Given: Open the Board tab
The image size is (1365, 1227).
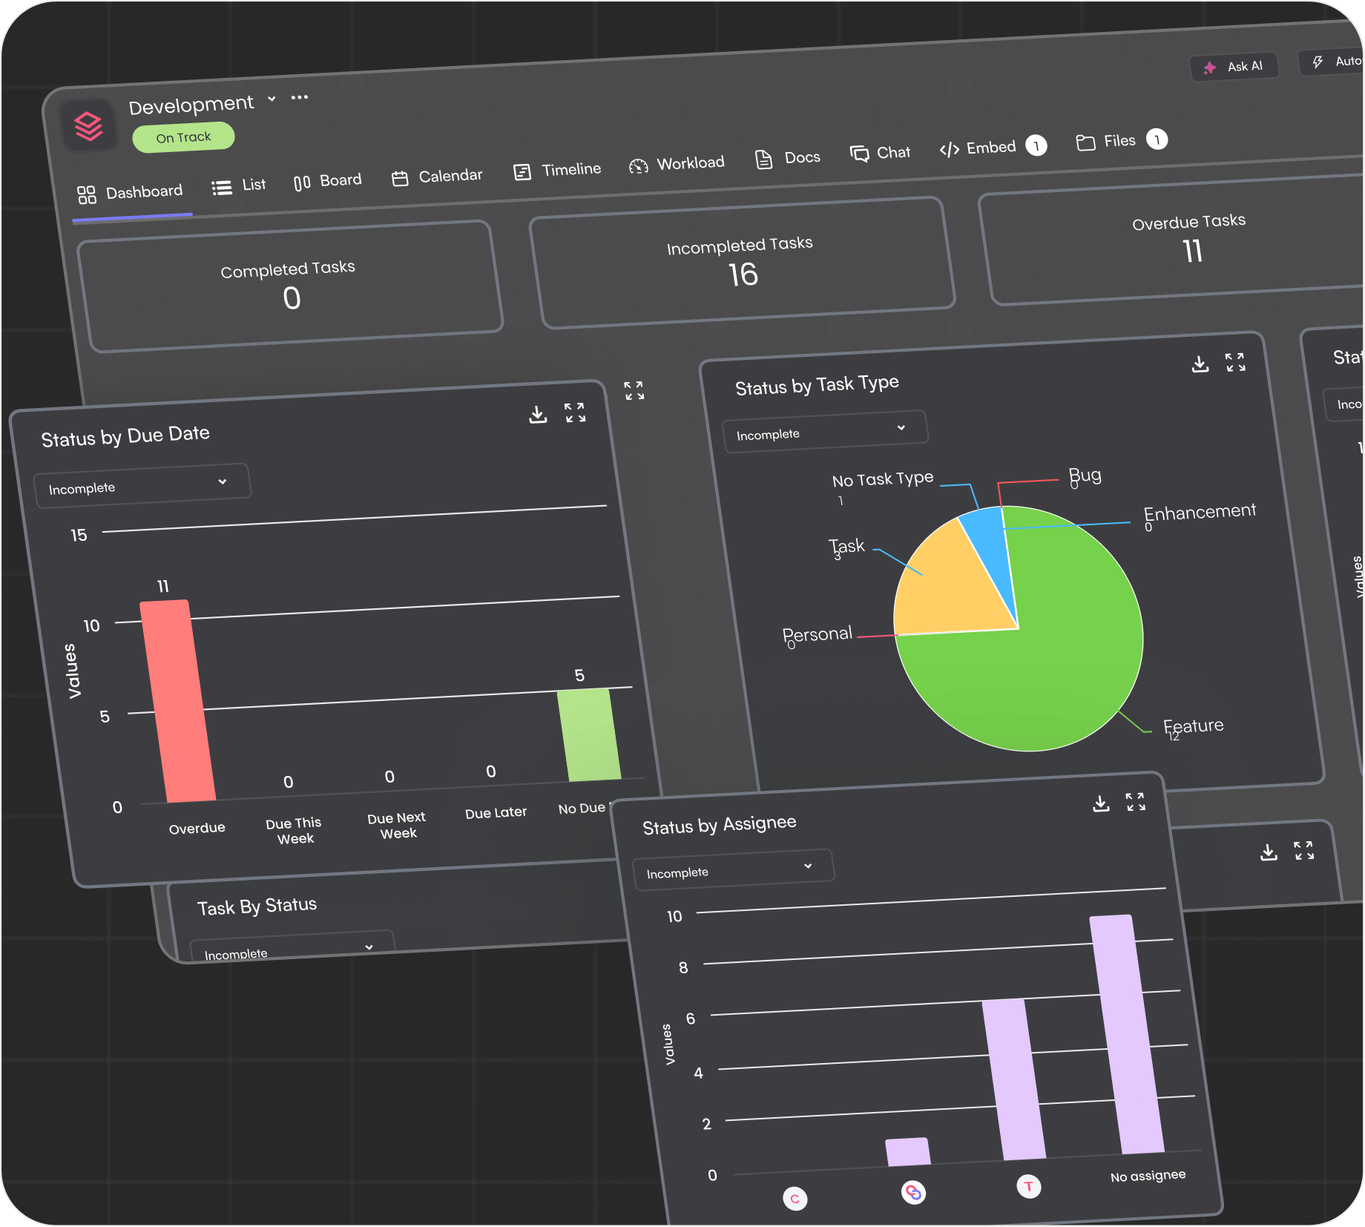Looking at the screenshot, I should pyautogui.click(x=327, y=181).
